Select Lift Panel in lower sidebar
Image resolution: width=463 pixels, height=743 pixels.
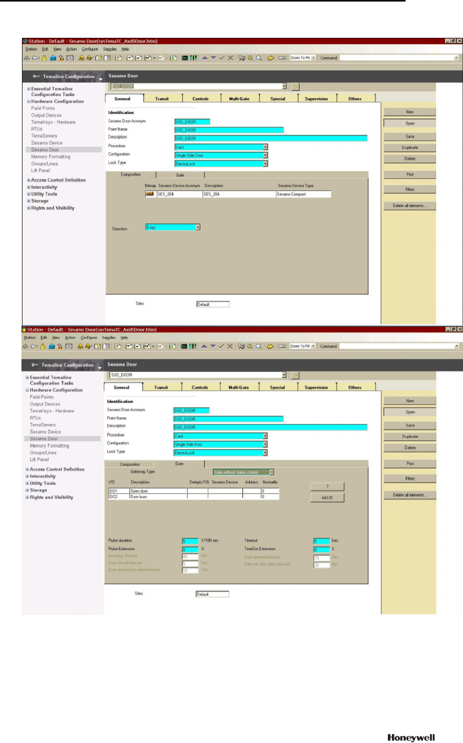click(39, 460)
